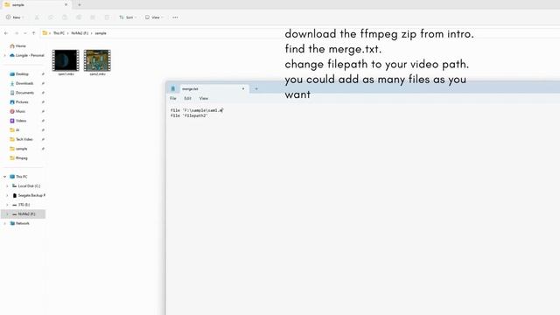
Task: Add a new File Explorer tab
Action: tap(80, 4)
